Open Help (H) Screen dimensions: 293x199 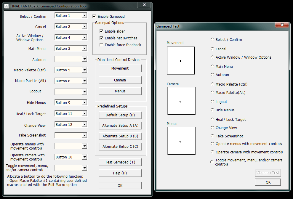tap(120, 173)
